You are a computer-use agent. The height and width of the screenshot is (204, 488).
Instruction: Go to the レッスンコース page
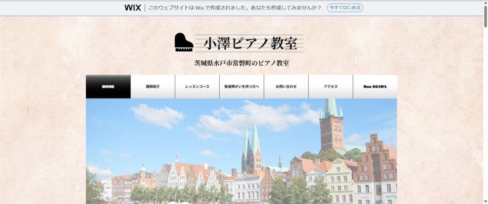coord(197,87)
